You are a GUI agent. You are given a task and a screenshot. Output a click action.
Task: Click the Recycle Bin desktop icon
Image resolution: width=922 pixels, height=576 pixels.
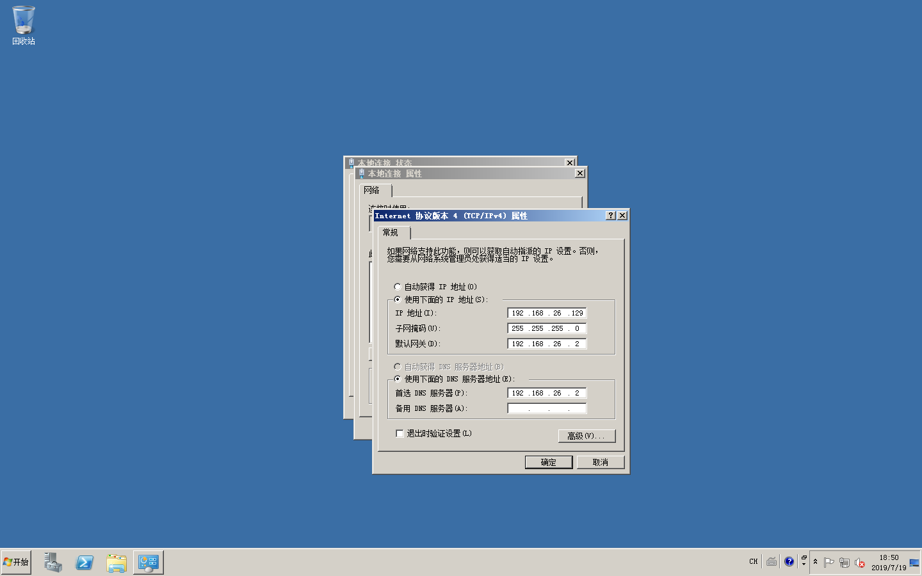[24, 26]
